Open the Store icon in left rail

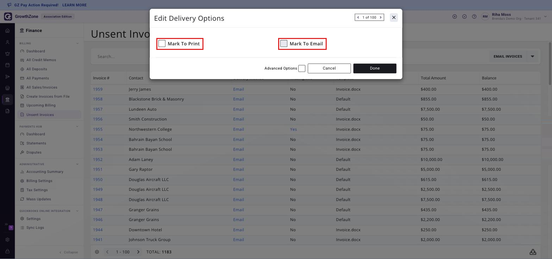7,88
